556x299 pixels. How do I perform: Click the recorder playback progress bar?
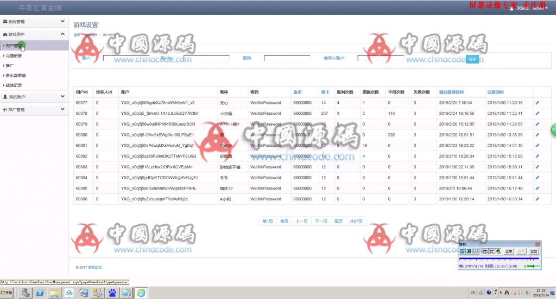pos(499,258)
